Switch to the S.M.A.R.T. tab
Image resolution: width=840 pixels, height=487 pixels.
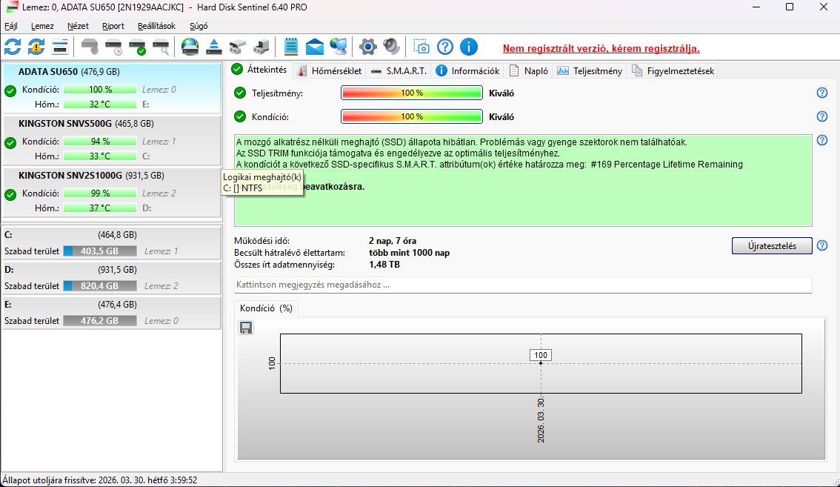(399, 71)
